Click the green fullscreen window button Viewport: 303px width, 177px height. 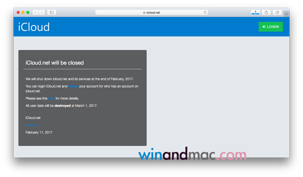28,13
